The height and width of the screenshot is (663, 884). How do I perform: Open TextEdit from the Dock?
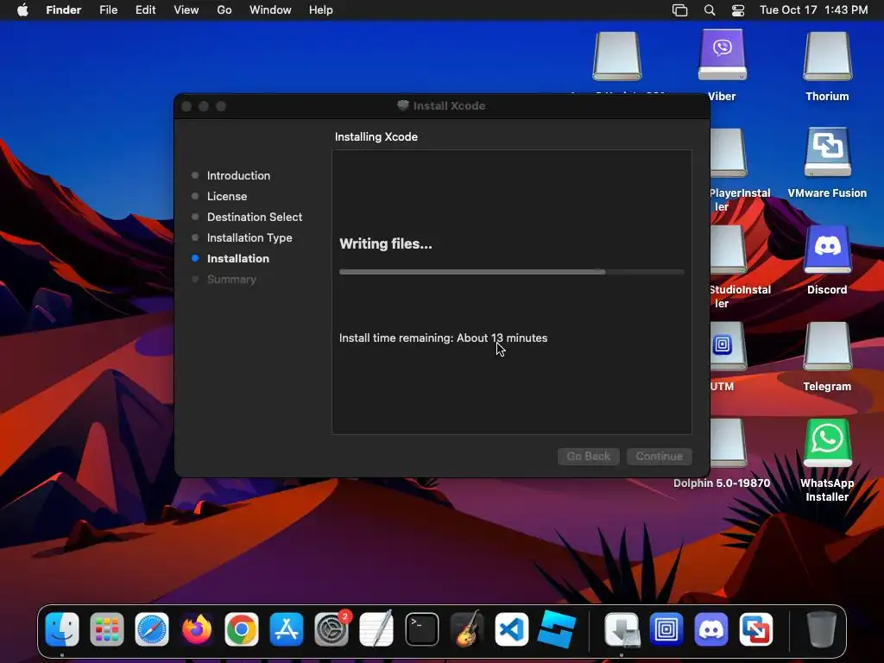click(376, 629)
